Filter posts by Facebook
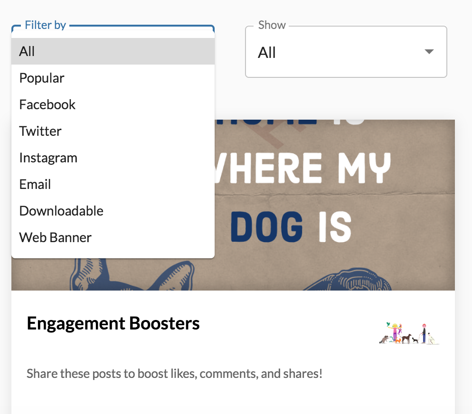Image resolution: width=472 pixels, height=414 pixels. (x=113, y=104)
